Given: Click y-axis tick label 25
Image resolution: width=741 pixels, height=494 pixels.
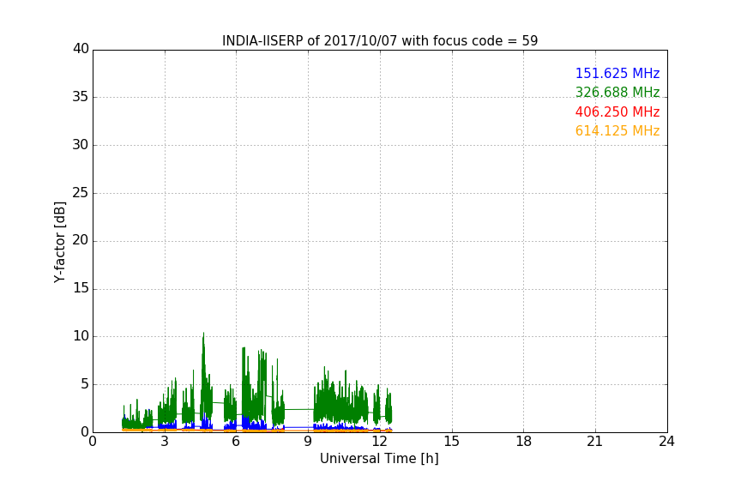Looking at the screenshot, I should pos(81,193).
